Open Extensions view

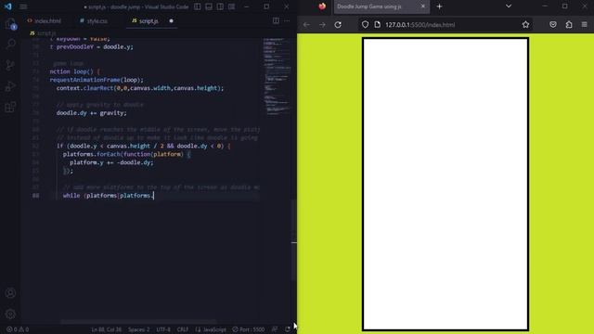(x=10, y=108)
